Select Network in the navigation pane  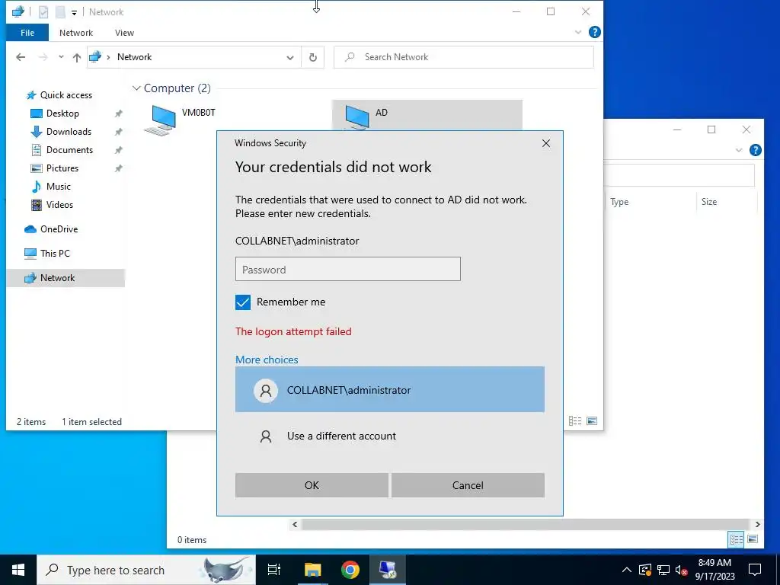(x=66, y=278)
